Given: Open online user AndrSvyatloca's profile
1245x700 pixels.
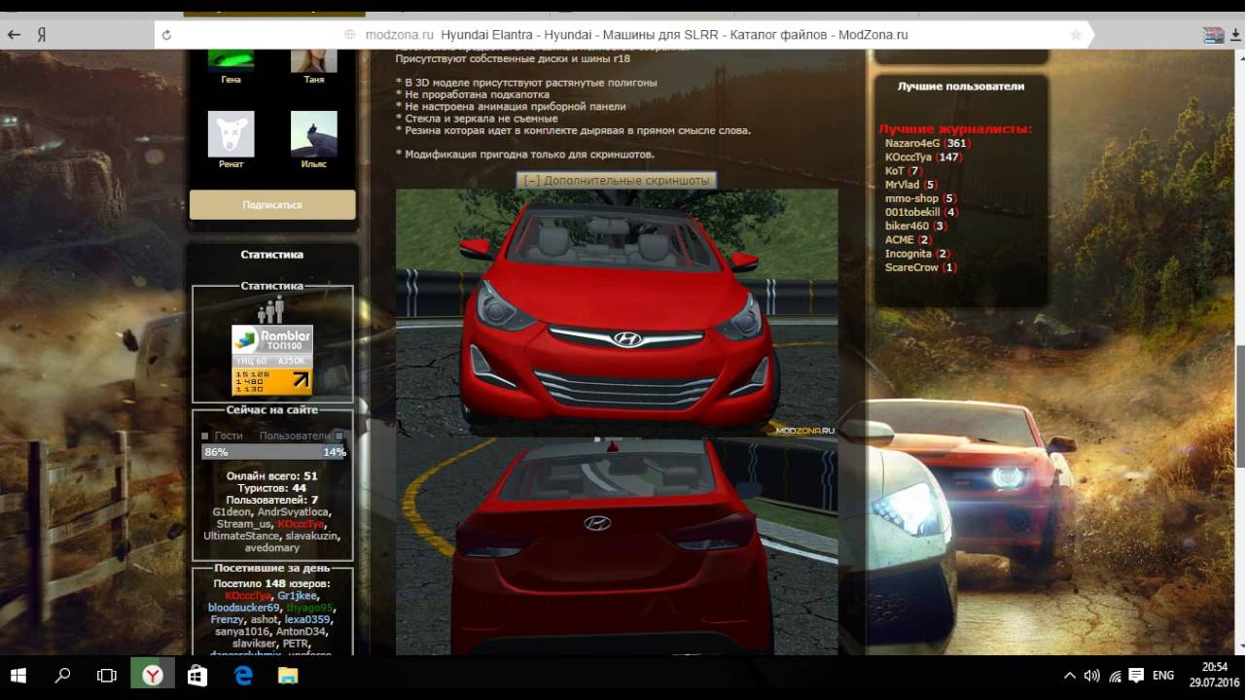Looking at the screenshot, I should pos(295,511).
